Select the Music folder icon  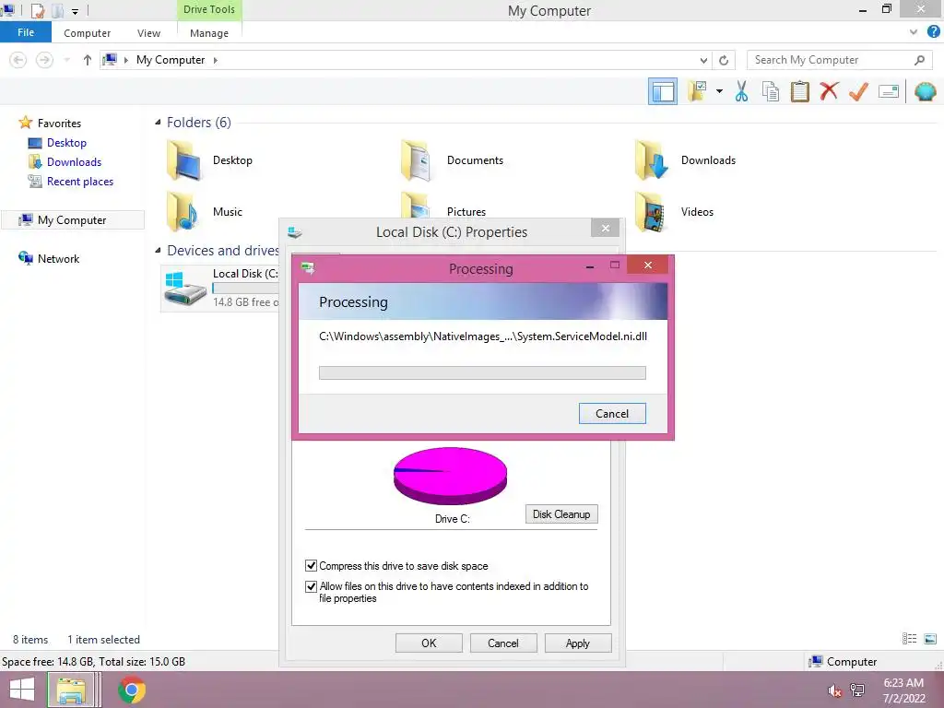coord(183,211)
